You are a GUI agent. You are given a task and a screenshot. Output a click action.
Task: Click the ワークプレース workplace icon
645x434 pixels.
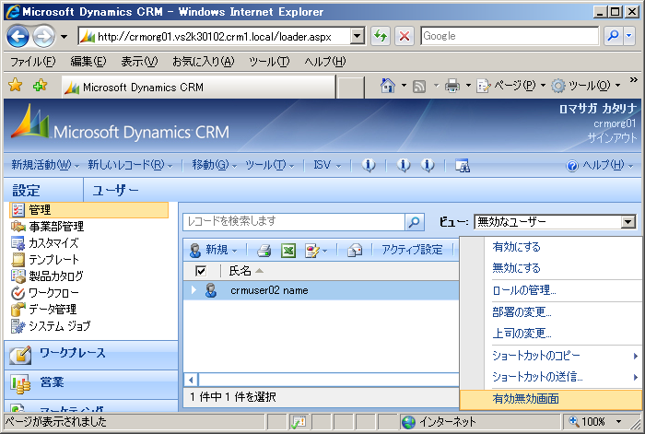[x=20, y=355]
